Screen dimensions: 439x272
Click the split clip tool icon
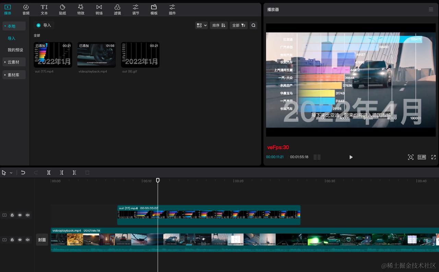[x=49, y=173]
